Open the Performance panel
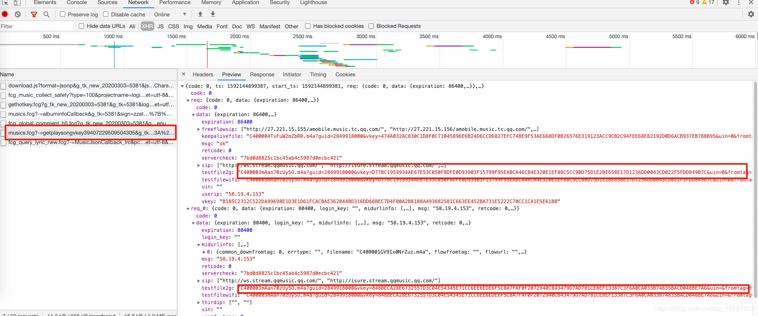Screen dimensions: 758x316 pos(175,2)
